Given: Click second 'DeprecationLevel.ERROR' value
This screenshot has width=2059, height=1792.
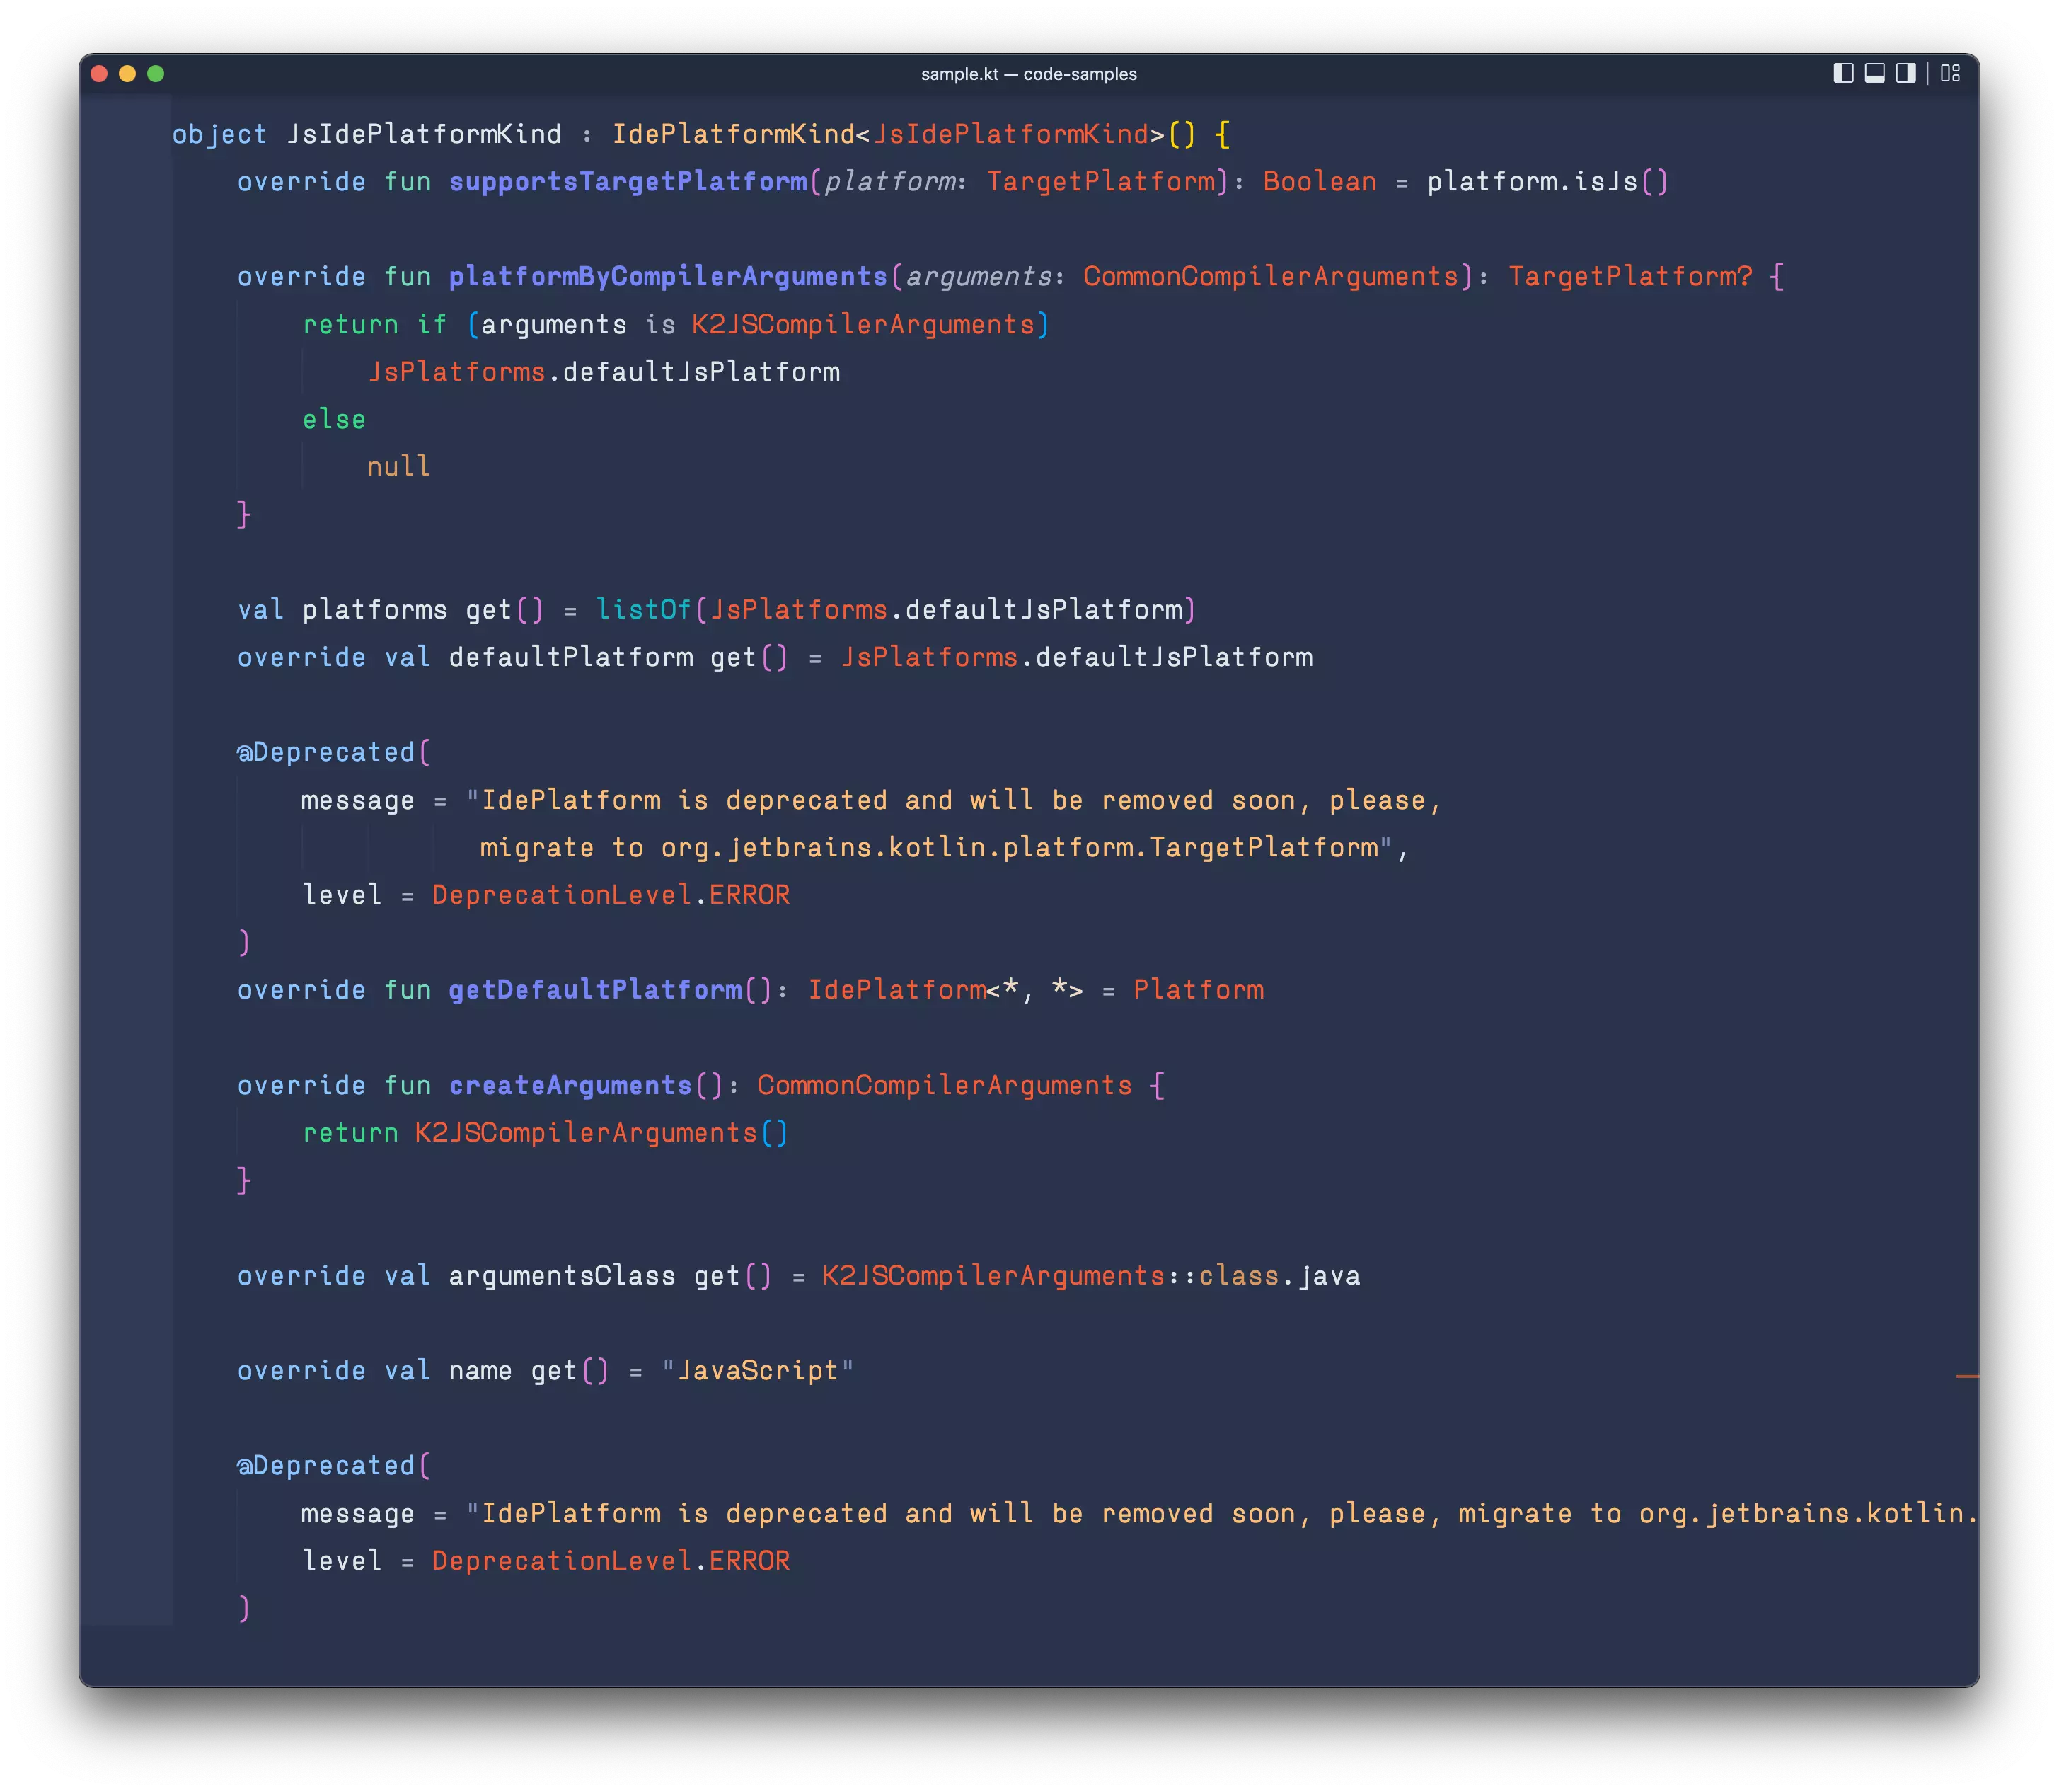Looking at the screenshot, I should pyautogui.click(x=611, y=1560).
